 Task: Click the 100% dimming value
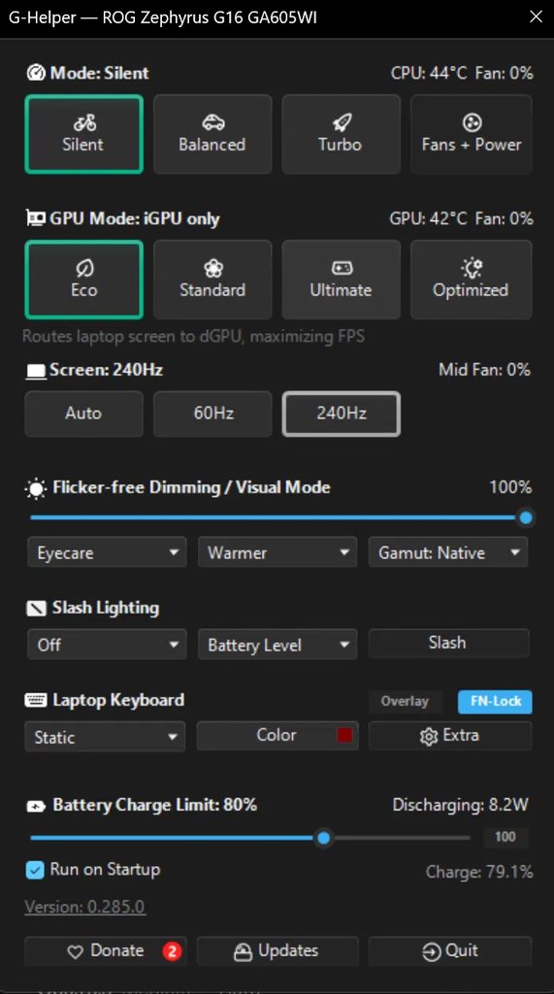[x=510, y=487]
